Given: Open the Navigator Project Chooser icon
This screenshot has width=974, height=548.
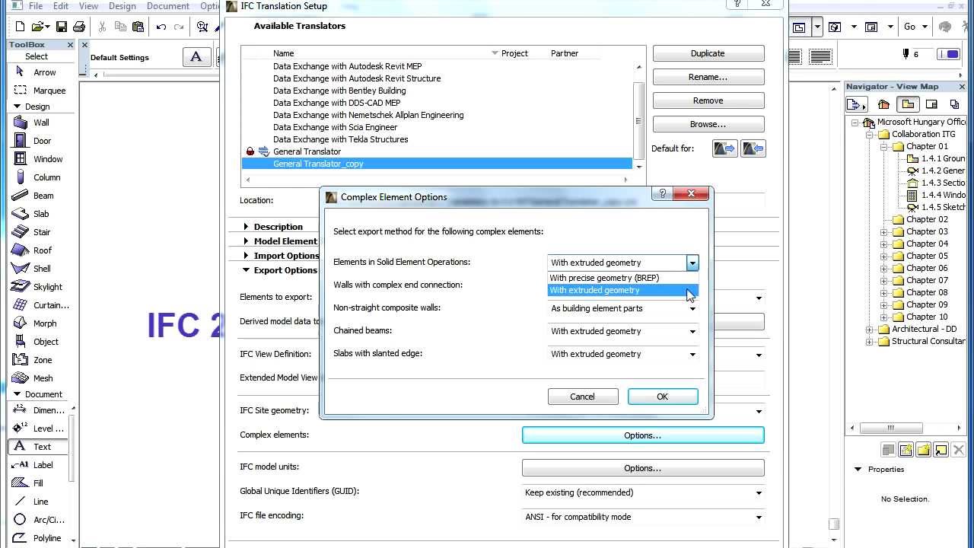Looking at the screenshot, I should point(856,104).
